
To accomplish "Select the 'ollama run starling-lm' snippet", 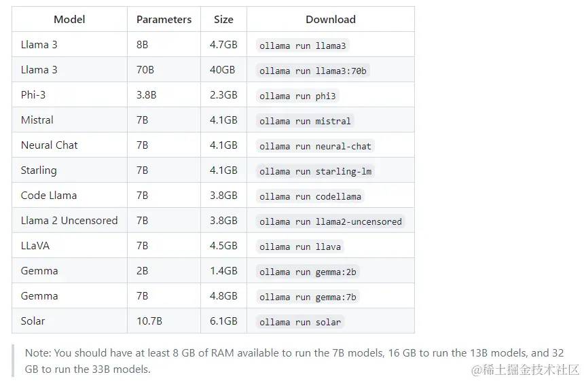I will tap(315, 171).
